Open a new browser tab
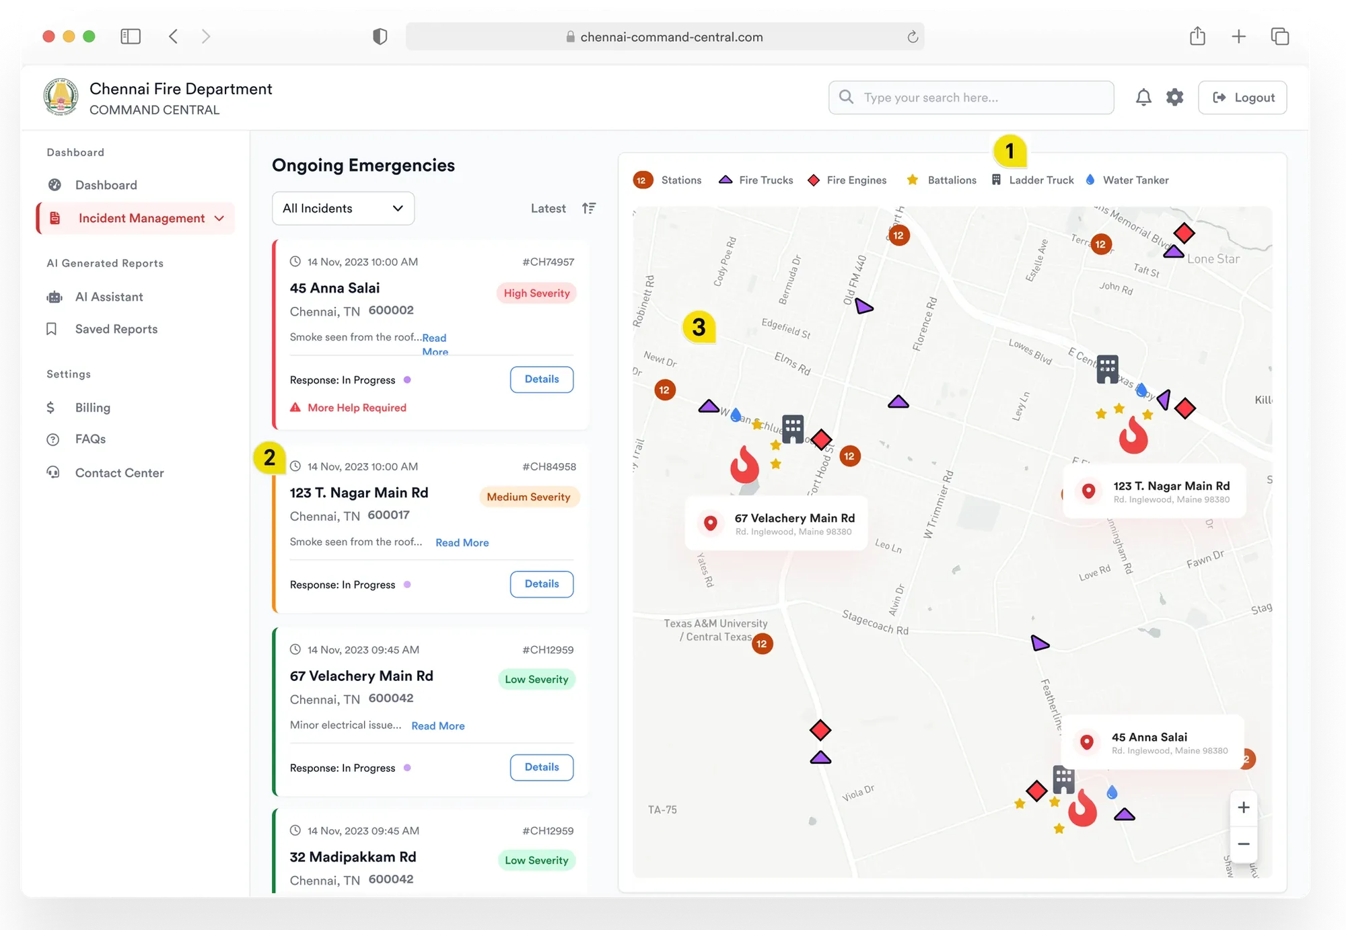The image size is (1346, 930). tap(1238, 36)
